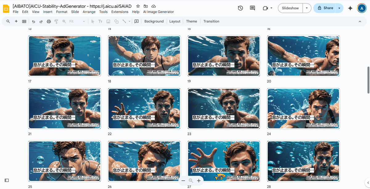Screen dimensions: 370x189
Task: Zoom in with the bottom plus button
Action: click(199, 181)
